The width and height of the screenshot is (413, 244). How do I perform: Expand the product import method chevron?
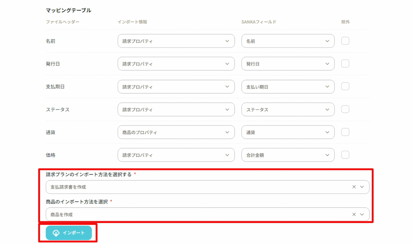(362, 215)
